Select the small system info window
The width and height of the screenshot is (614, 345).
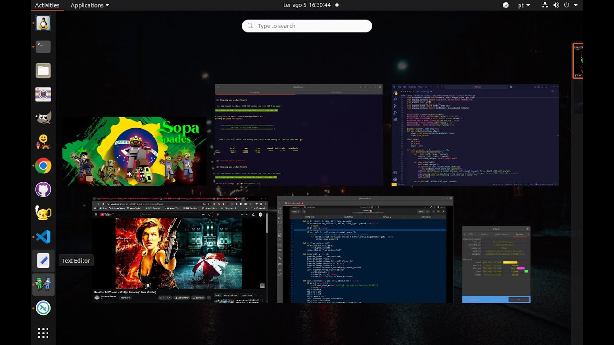496,264
